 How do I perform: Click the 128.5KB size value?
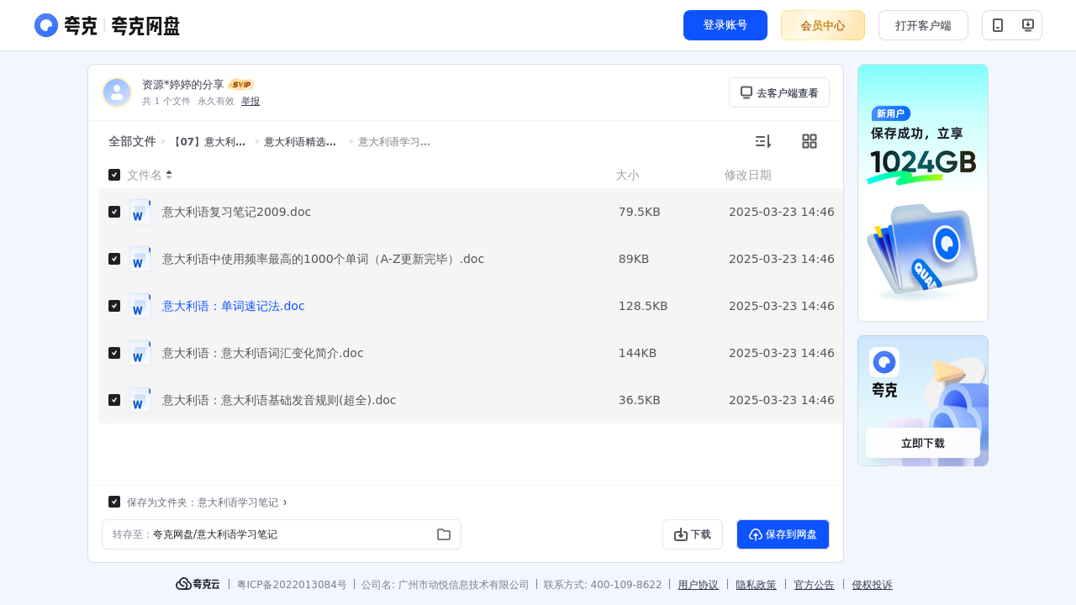pos(643,306)
